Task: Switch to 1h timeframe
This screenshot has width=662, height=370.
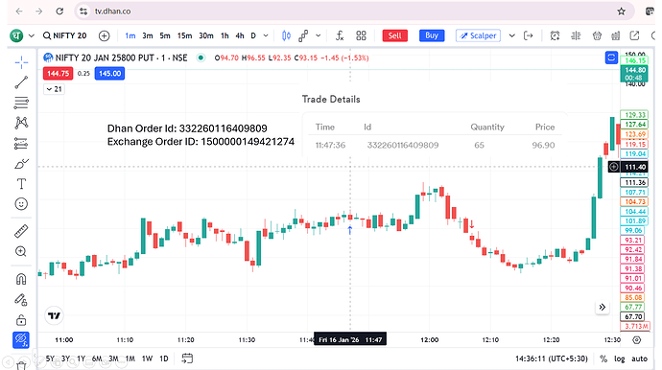Action: point(225,35)
